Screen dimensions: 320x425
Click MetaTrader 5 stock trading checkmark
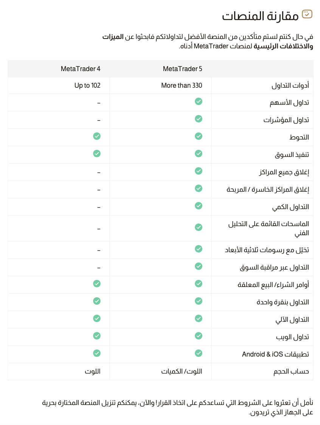point(199,101)
